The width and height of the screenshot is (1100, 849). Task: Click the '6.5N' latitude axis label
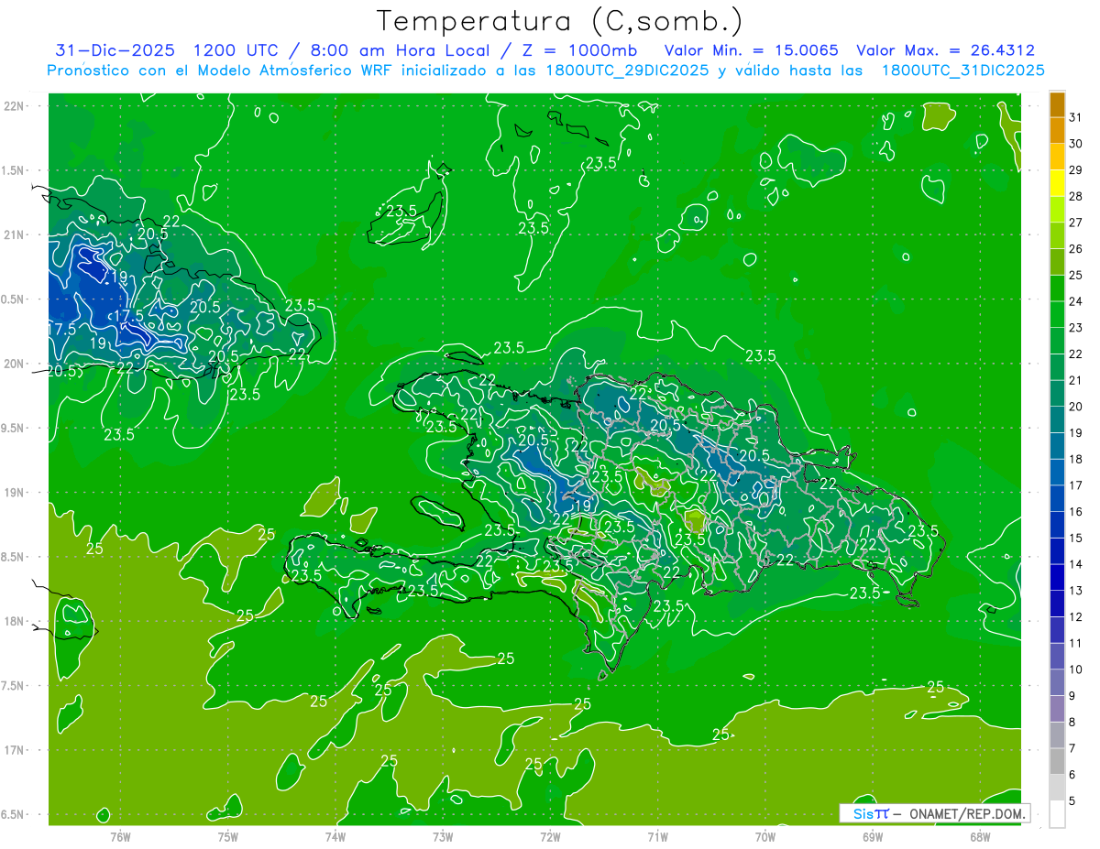[x=13, y=815]
